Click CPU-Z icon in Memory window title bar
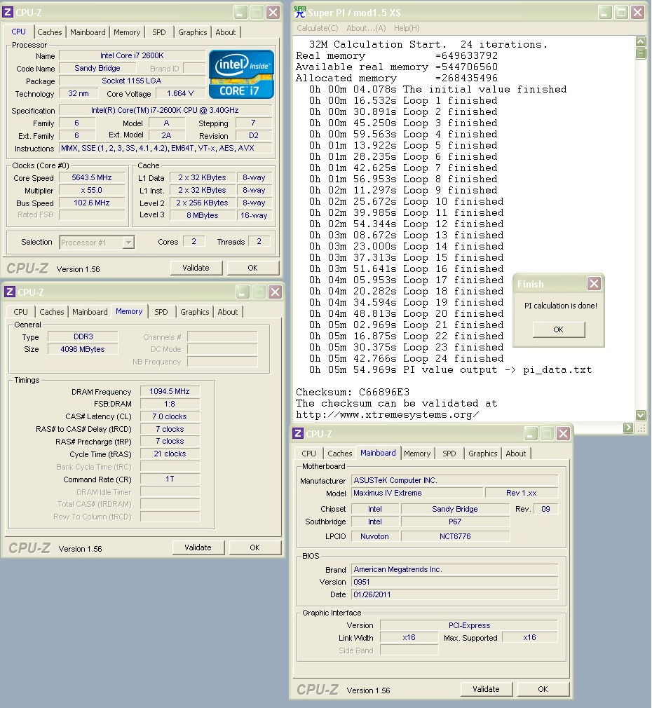Viewport: 652px width, 708px height. (x=10, y=292)
